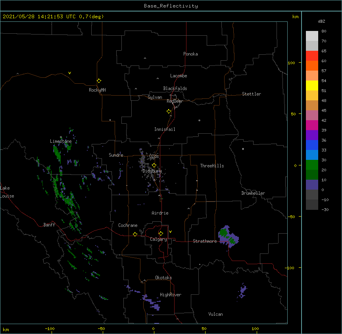Pick the orange 57-60 dBZ legend swatch
Image resolution: width=342 pixels, height=334 pixels.
312,65
